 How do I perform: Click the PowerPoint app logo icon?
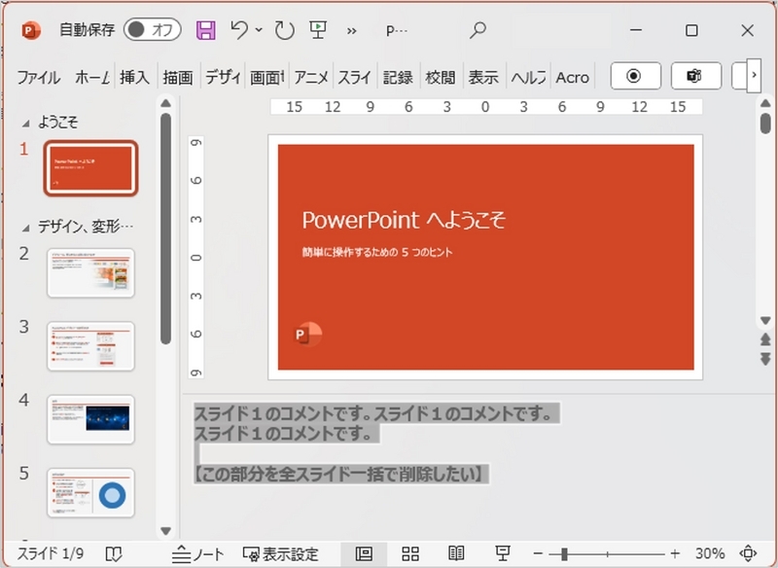31,31
